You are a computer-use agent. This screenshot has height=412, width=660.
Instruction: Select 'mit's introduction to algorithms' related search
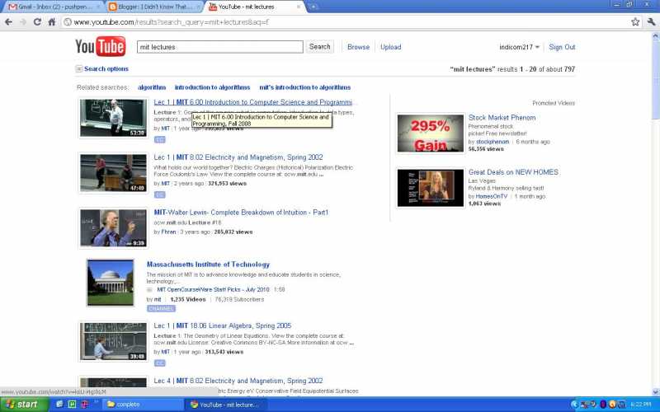(x=304, y=87)
